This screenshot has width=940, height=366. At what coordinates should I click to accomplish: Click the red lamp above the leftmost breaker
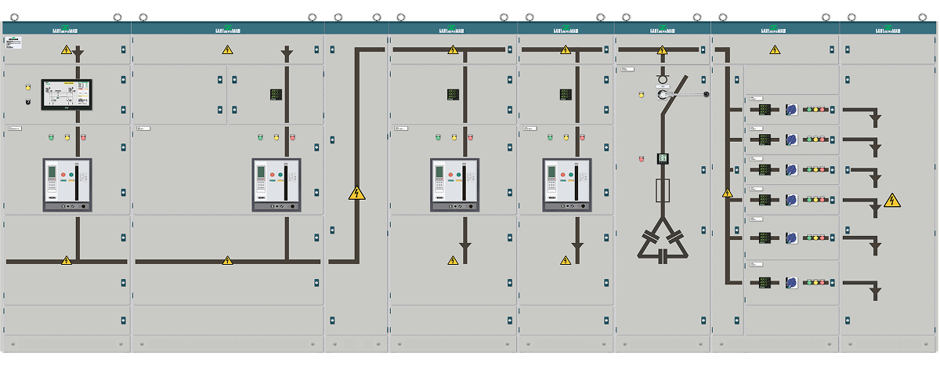83,137
